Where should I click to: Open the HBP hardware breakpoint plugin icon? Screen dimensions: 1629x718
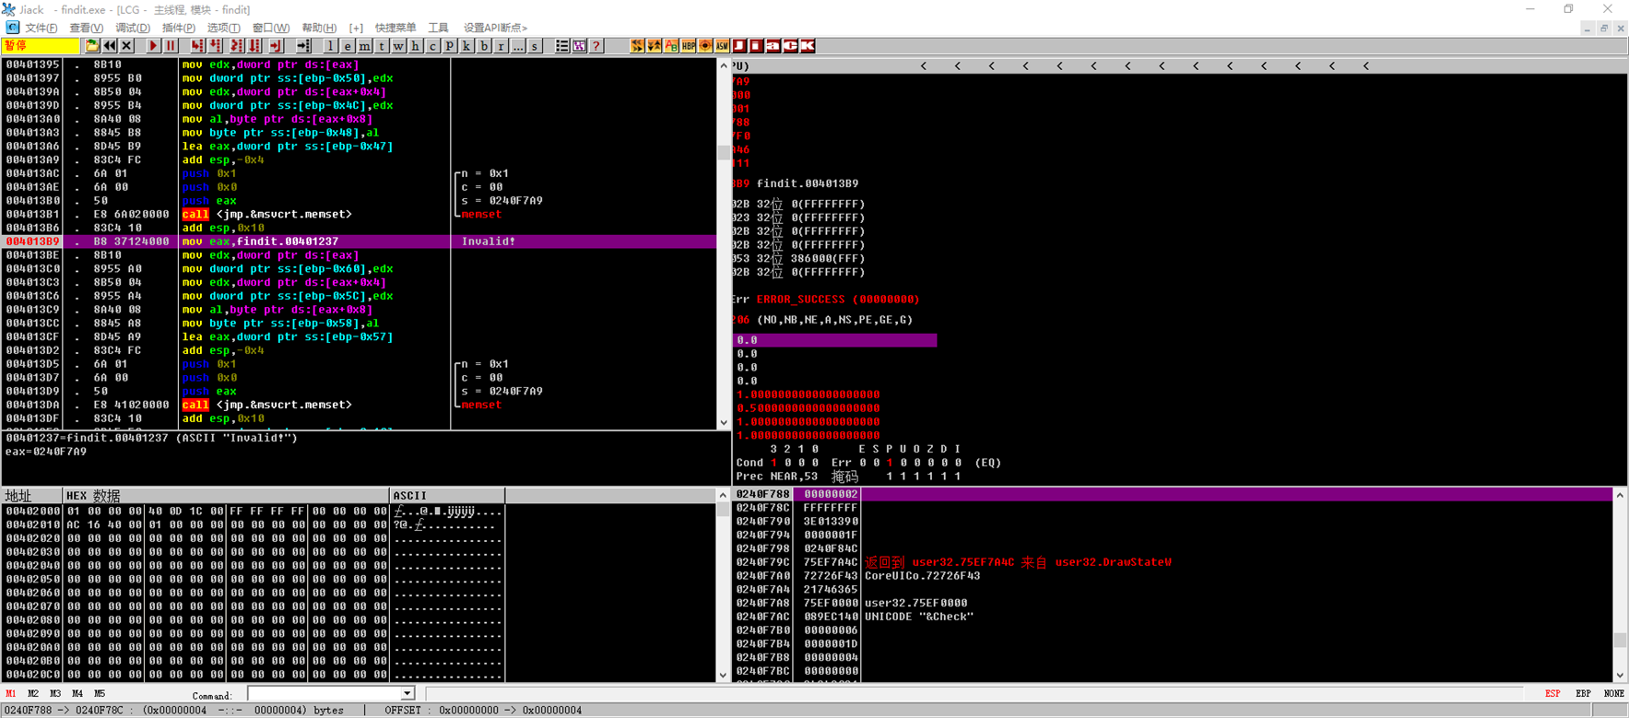pyautogui.click(x=688, y=46)
